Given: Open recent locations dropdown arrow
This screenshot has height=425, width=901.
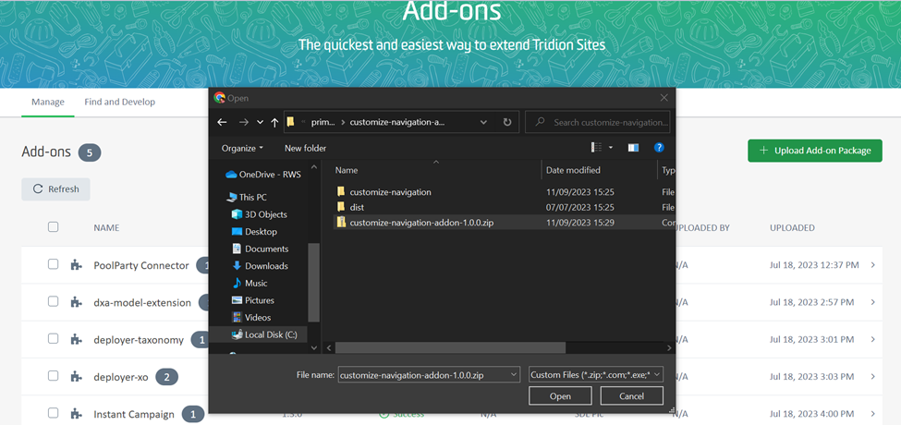Looking at the screenshot, I should coord(260,122).
